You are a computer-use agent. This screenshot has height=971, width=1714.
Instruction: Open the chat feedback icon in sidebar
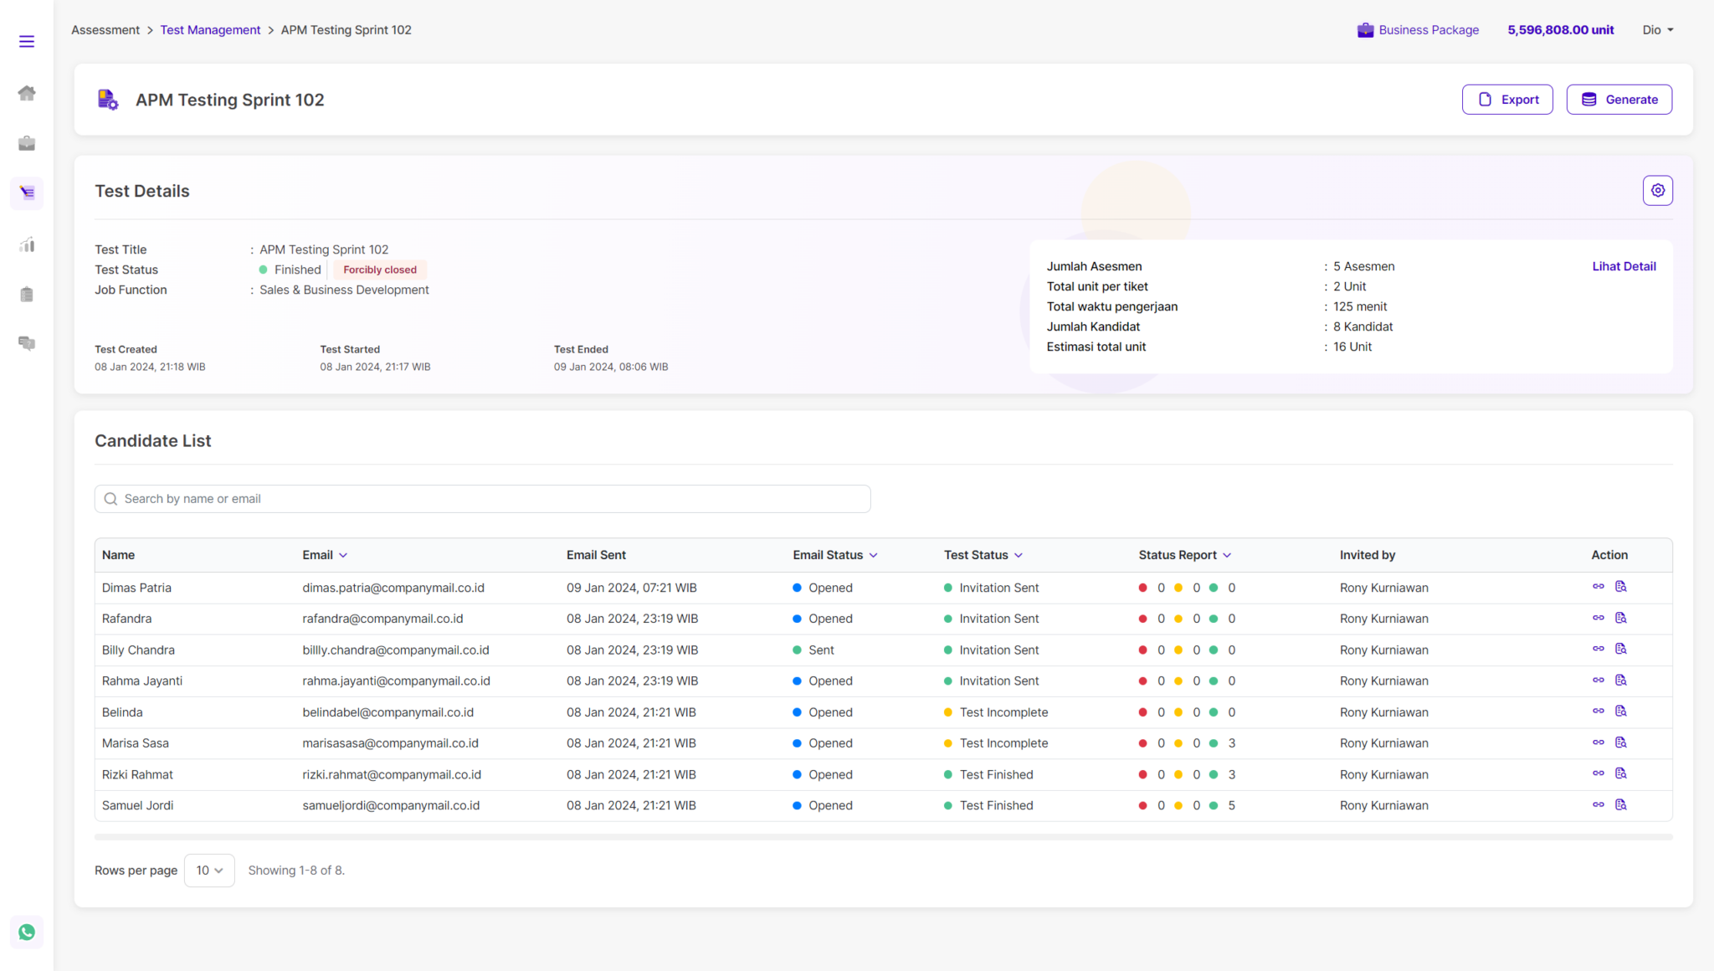pos(27,344)
